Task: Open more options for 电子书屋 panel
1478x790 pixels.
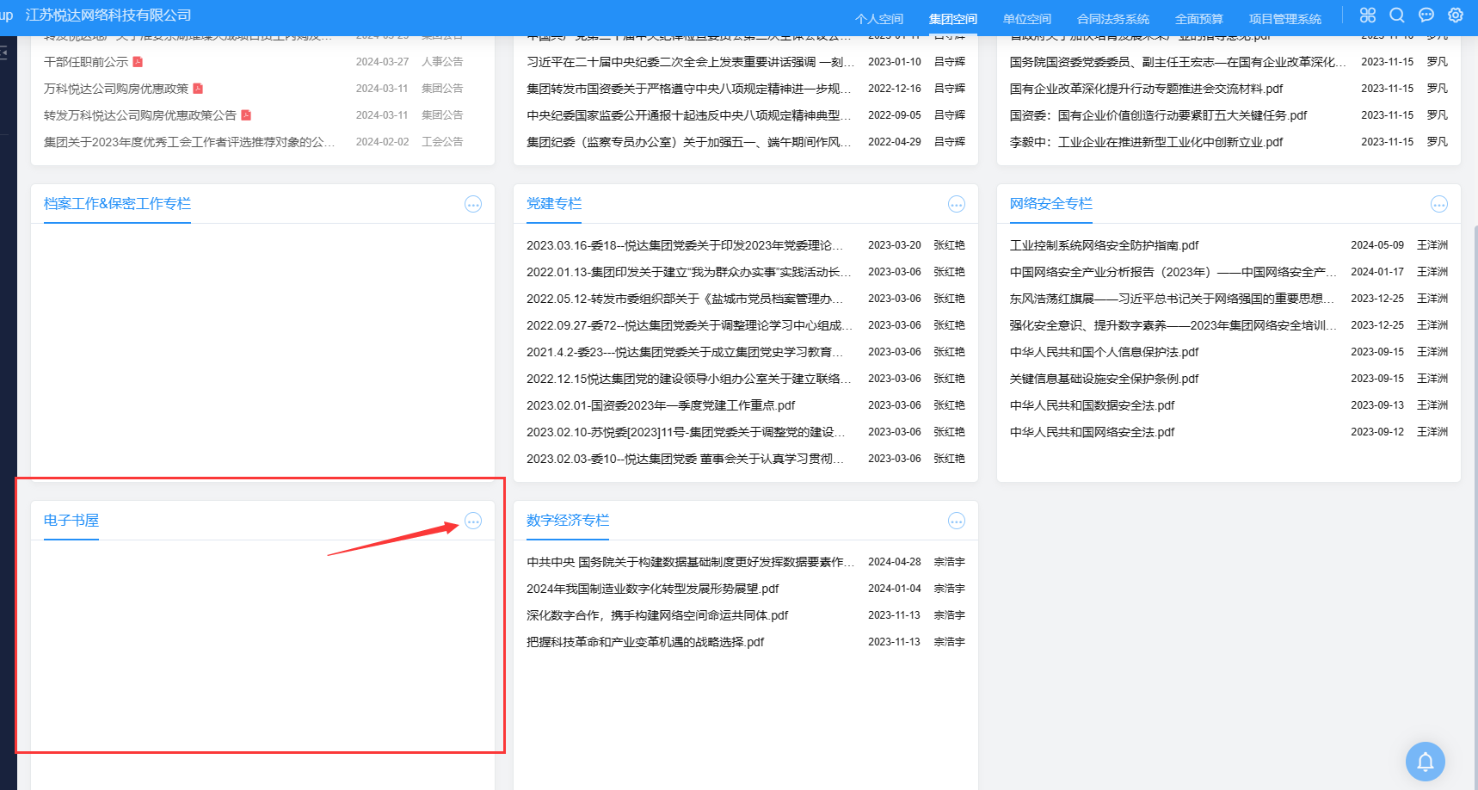Action: pyautogui.click(x=473, y=521)
